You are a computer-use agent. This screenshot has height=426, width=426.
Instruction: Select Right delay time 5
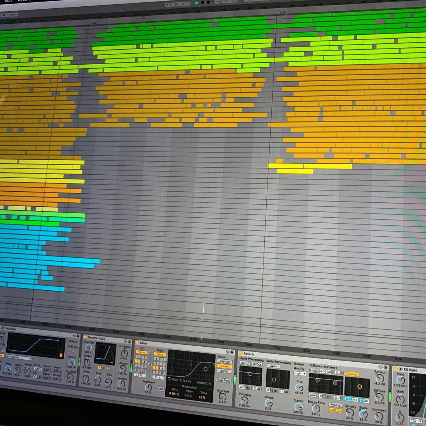[x=156, y=368]
